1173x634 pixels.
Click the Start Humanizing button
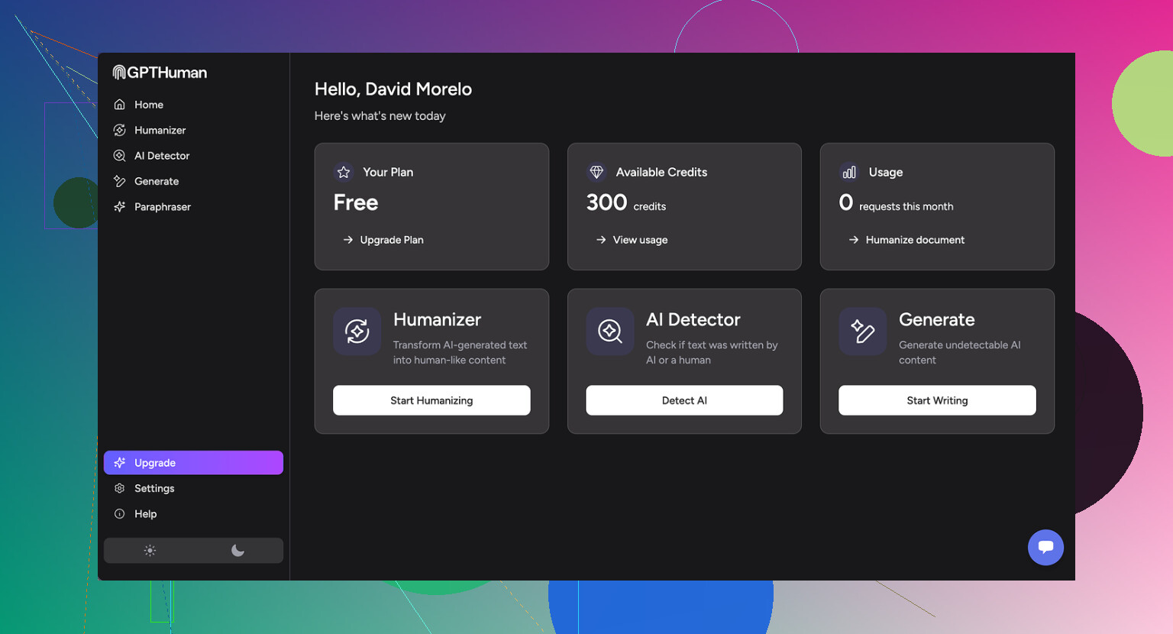tap(431, 400)
